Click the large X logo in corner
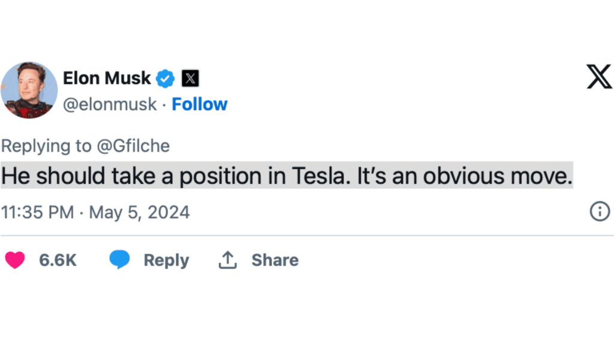Image resolution: width=614 pixels, height=345 pixels. pyautogui.click(x=599, y=78)
